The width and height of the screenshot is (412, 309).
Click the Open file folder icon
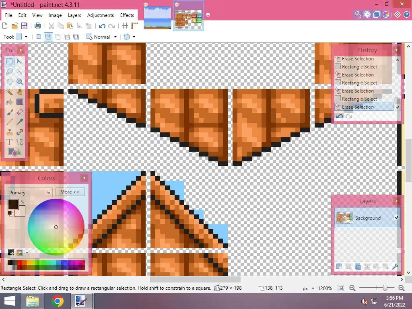pyautogui.click(x=15, y=26)
